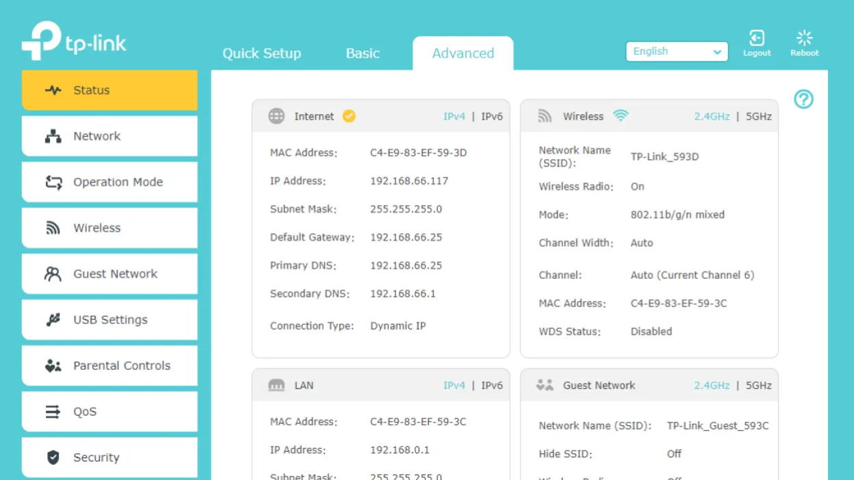
Task: Switch to the Quick Setup tab
Action: click(x=261, y=53)
